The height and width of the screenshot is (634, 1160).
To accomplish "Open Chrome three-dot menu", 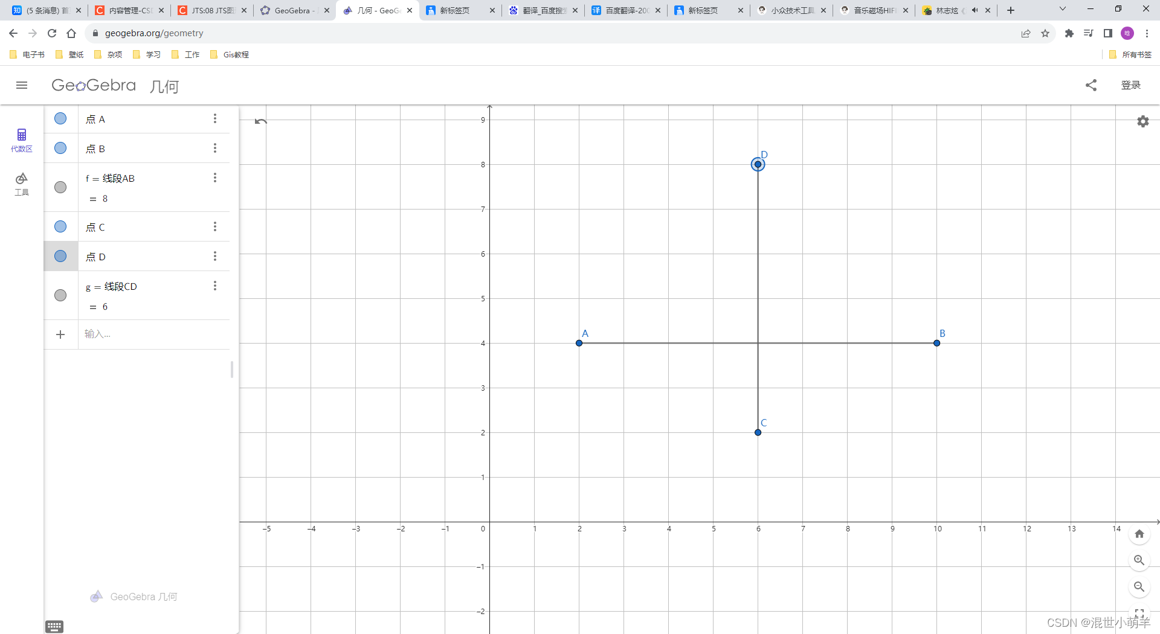I will pos(1147,33).
